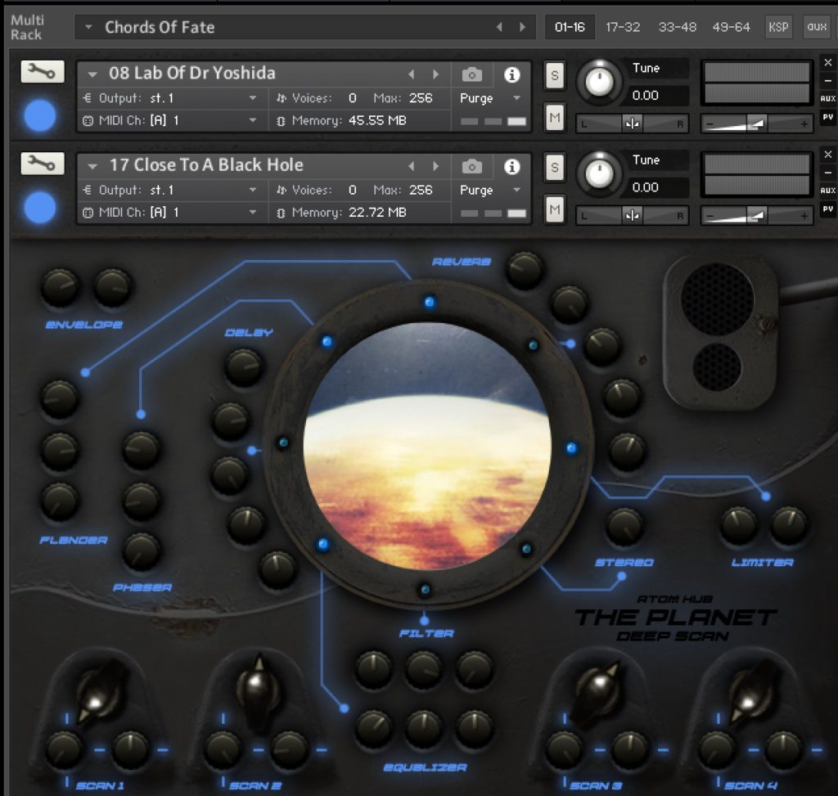
Task: Load next instrument after 17 Close To A Black Hole
Action: (x=435, y=166)
